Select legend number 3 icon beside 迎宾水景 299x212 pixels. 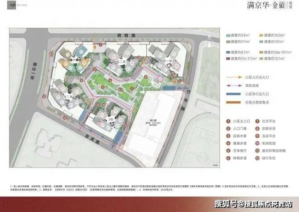point(228,136)
